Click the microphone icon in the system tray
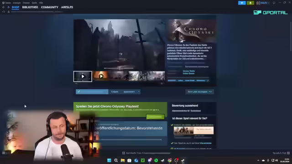Screen dimensions: 292x164 268,160
